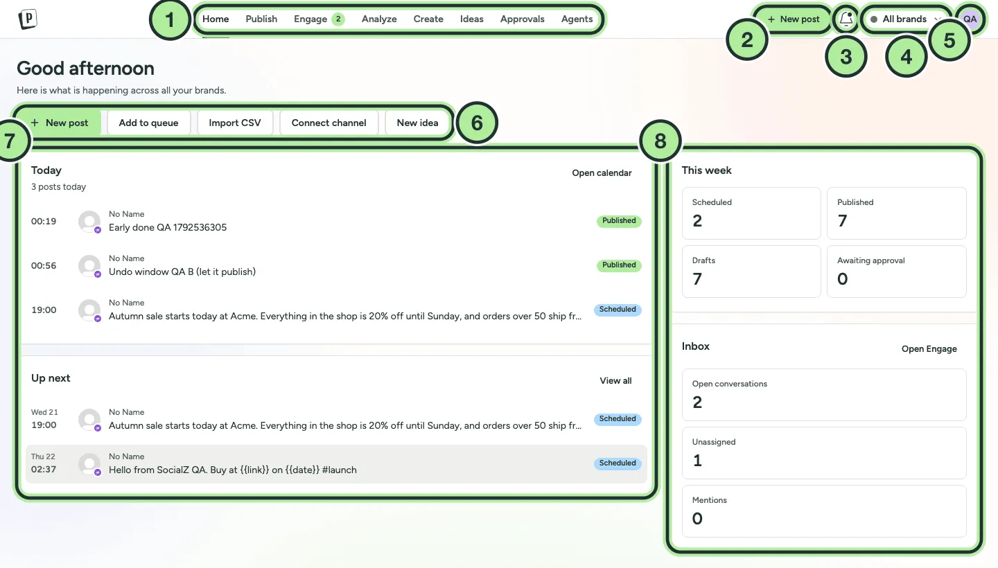Click the New post button below the greeting
998x568 pixels.
[60, 123]
